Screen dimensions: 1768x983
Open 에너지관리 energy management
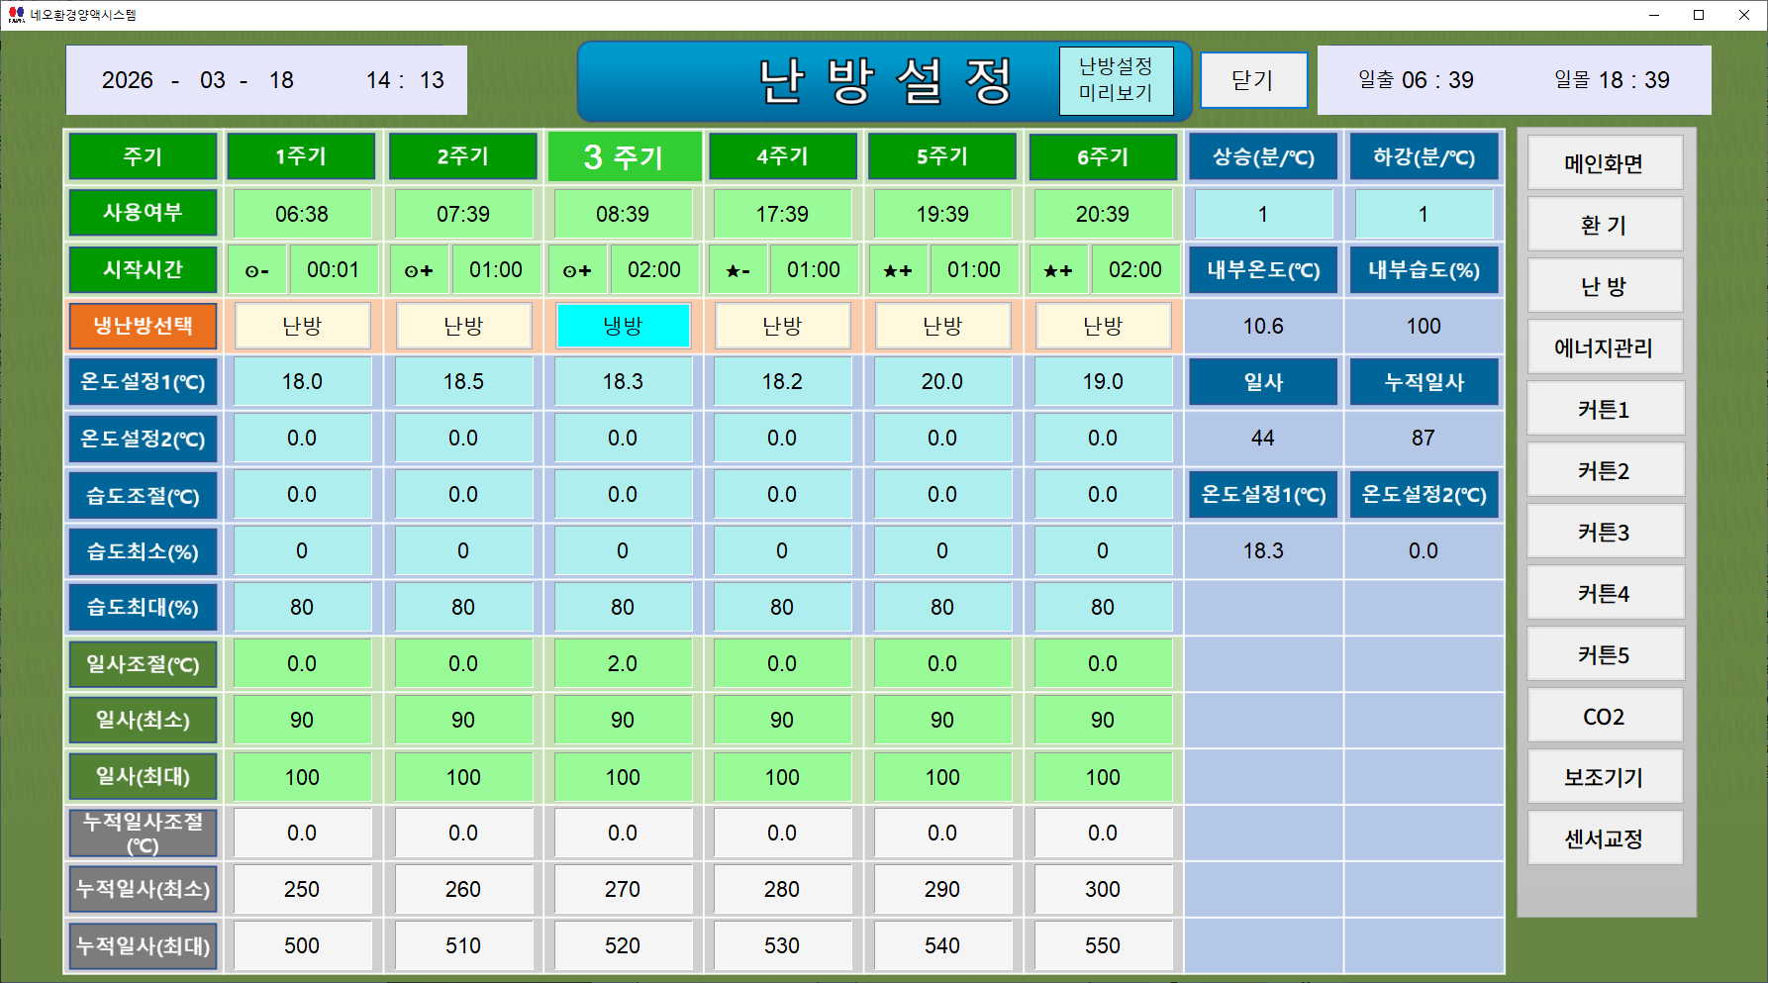tap(1605, 347)
